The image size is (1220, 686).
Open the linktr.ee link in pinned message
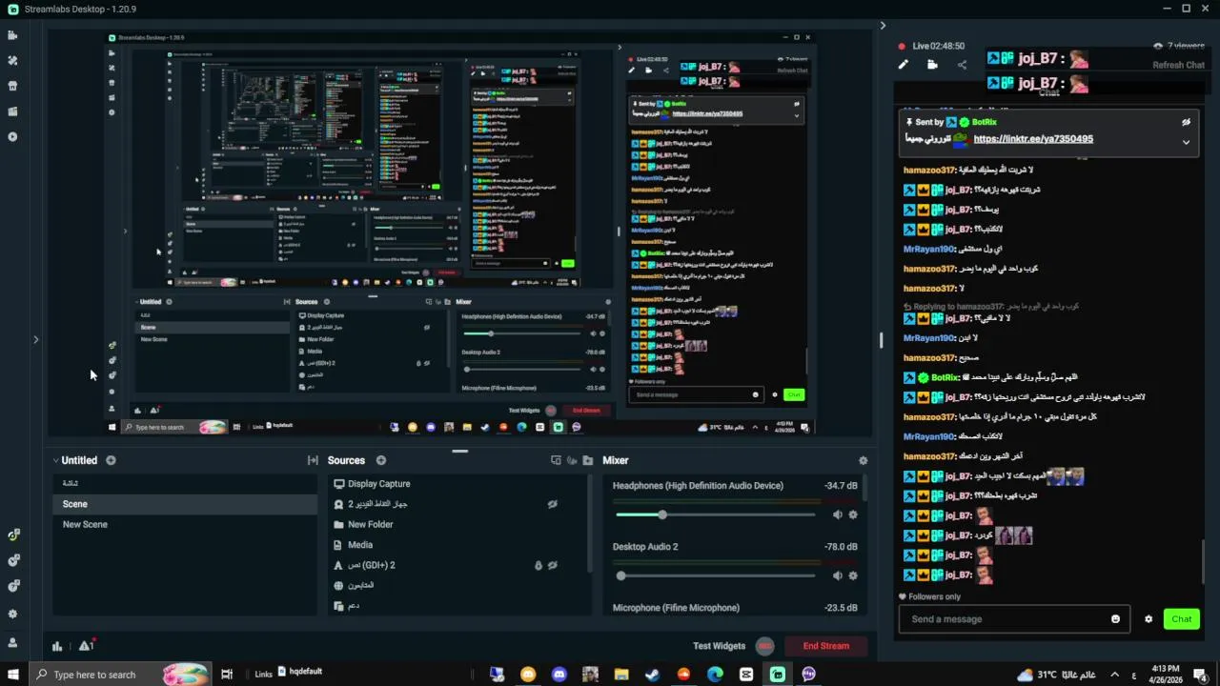tap(1033, 139)
